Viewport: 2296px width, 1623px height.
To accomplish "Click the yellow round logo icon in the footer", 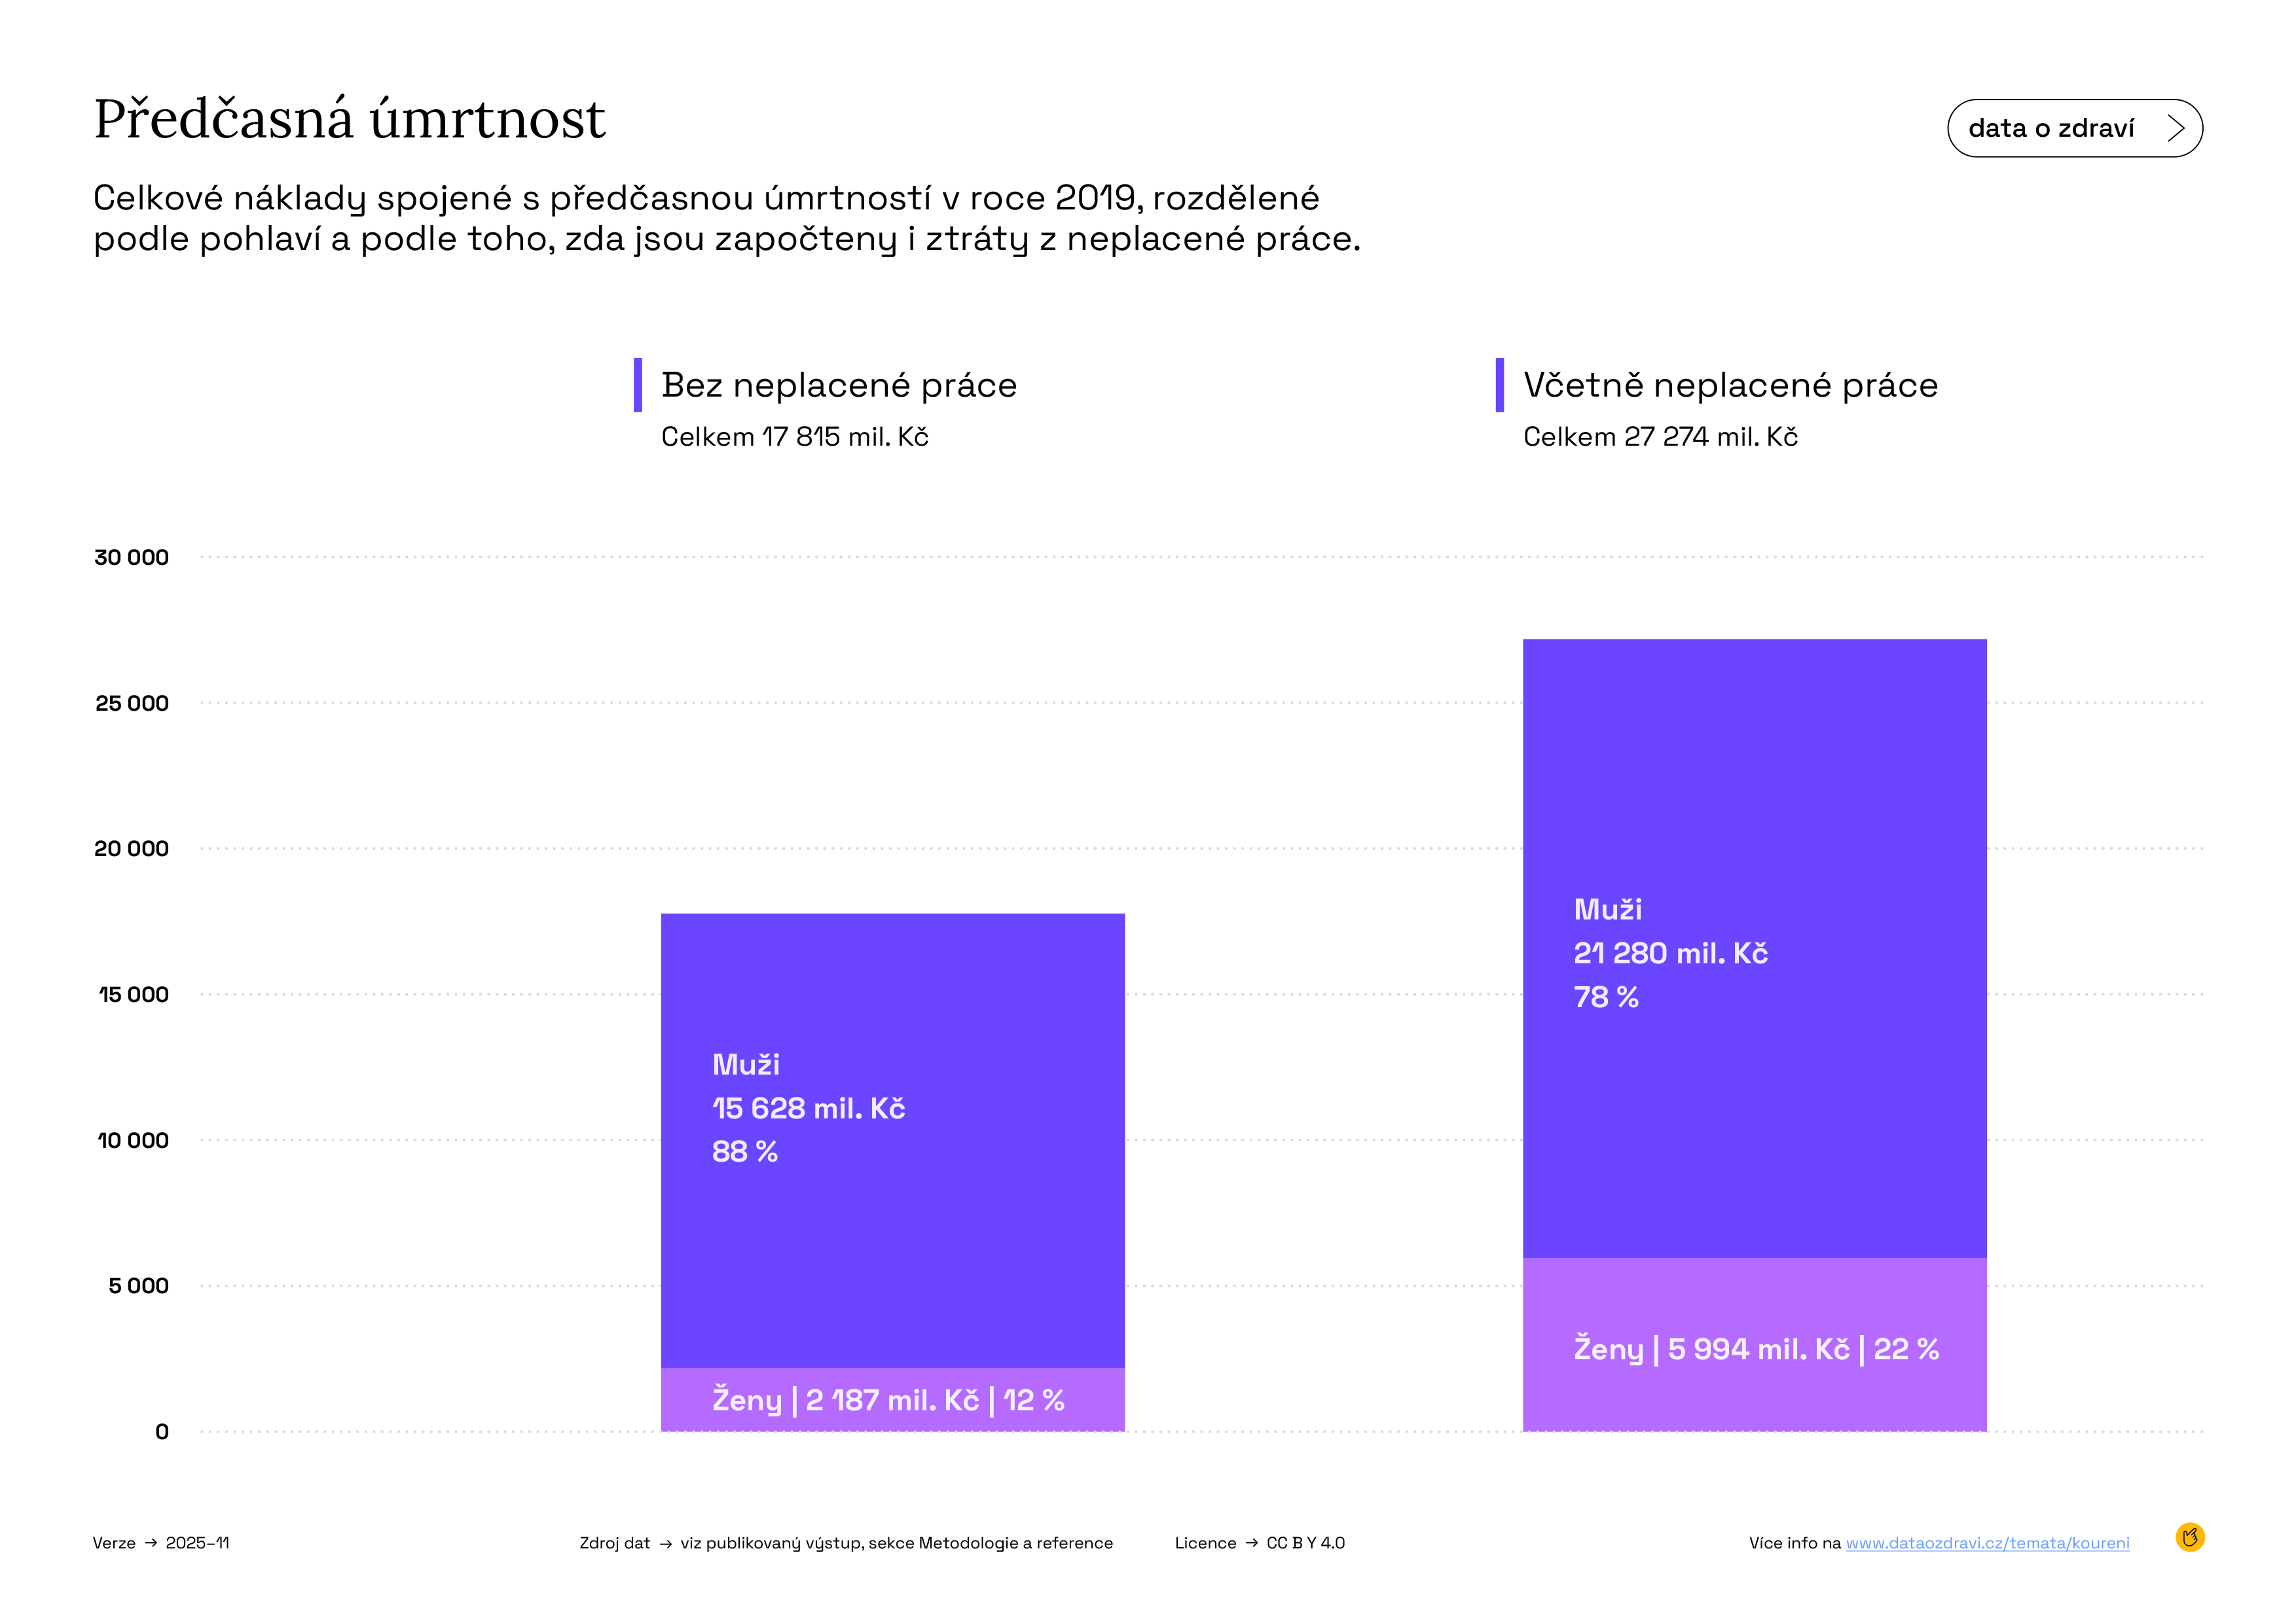I will pyautogui.click(x=2189, y=1537).
